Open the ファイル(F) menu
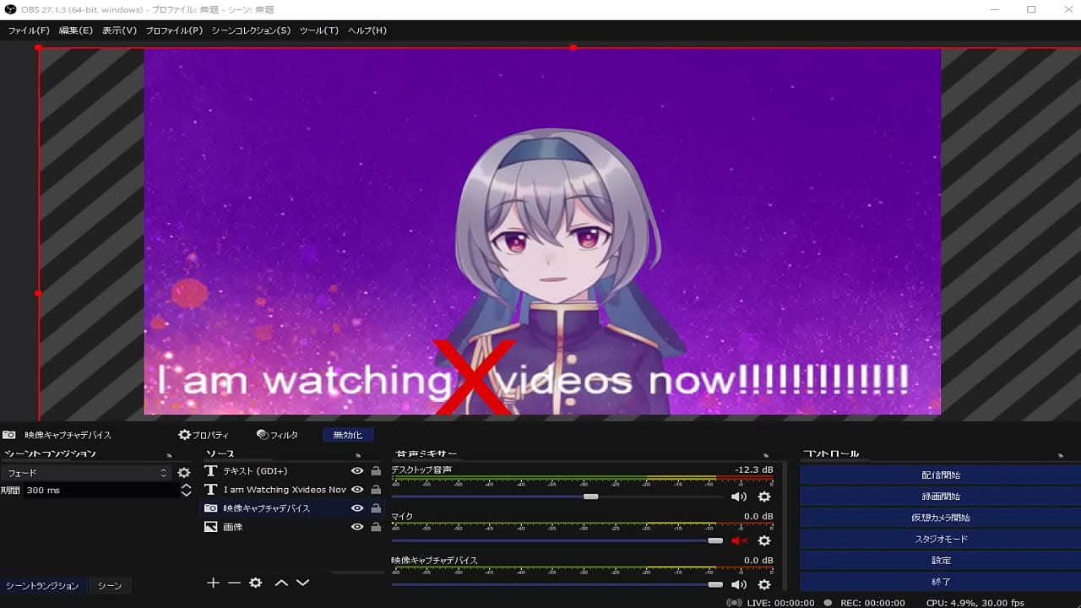 pos(29,30)
